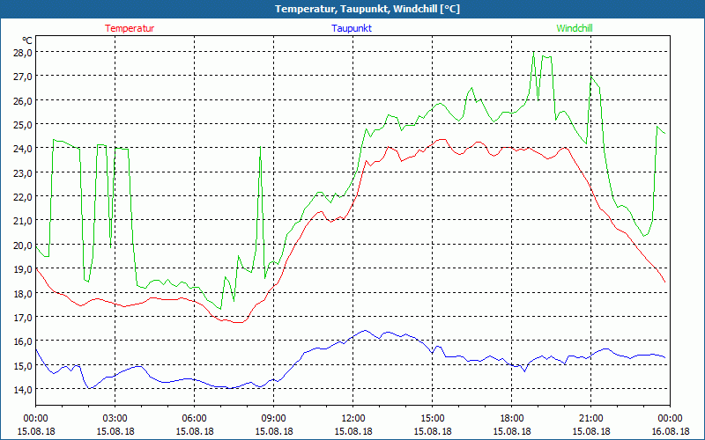Click the 16.08.18 date label
Screen dimensions: 705x440
click(x=670, y=431)
